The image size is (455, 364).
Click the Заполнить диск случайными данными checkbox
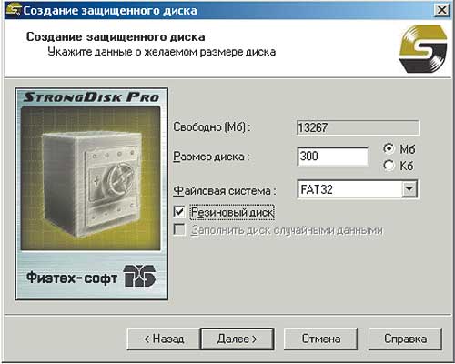(x=179, y=229)
